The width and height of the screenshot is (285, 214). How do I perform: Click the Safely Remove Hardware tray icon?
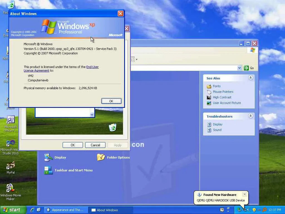pyautogui.click(x=239, y=210)
